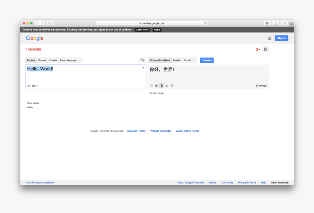Expand the target language dropdown arrow

(195, 60)
